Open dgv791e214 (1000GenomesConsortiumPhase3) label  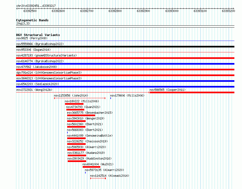49,73
